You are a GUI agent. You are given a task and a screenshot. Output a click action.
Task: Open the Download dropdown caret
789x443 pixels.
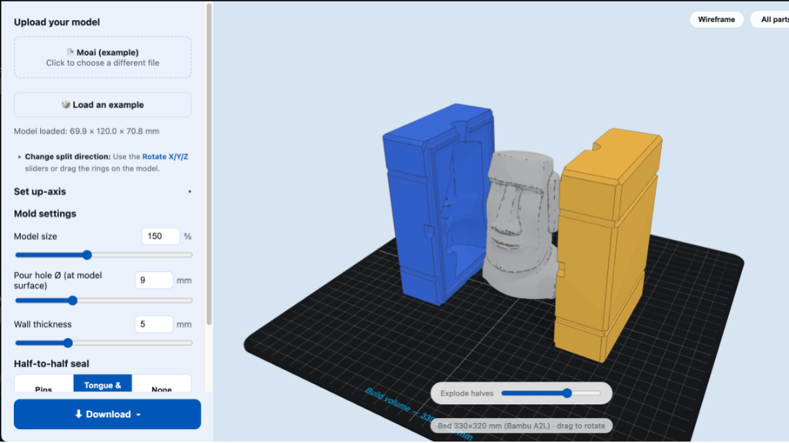tap(138, 415)
